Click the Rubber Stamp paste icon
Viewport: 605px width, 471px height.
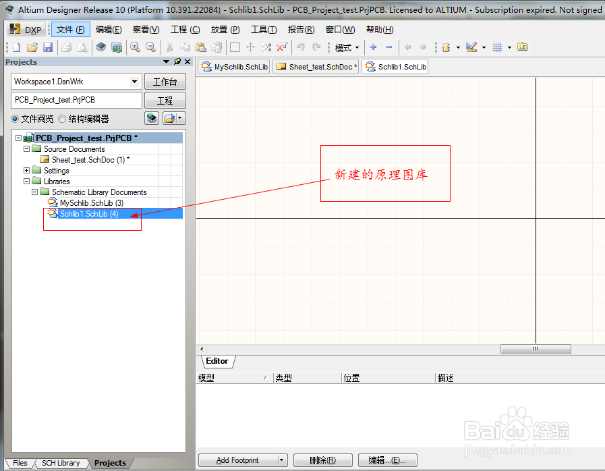(x=217, y=47)
